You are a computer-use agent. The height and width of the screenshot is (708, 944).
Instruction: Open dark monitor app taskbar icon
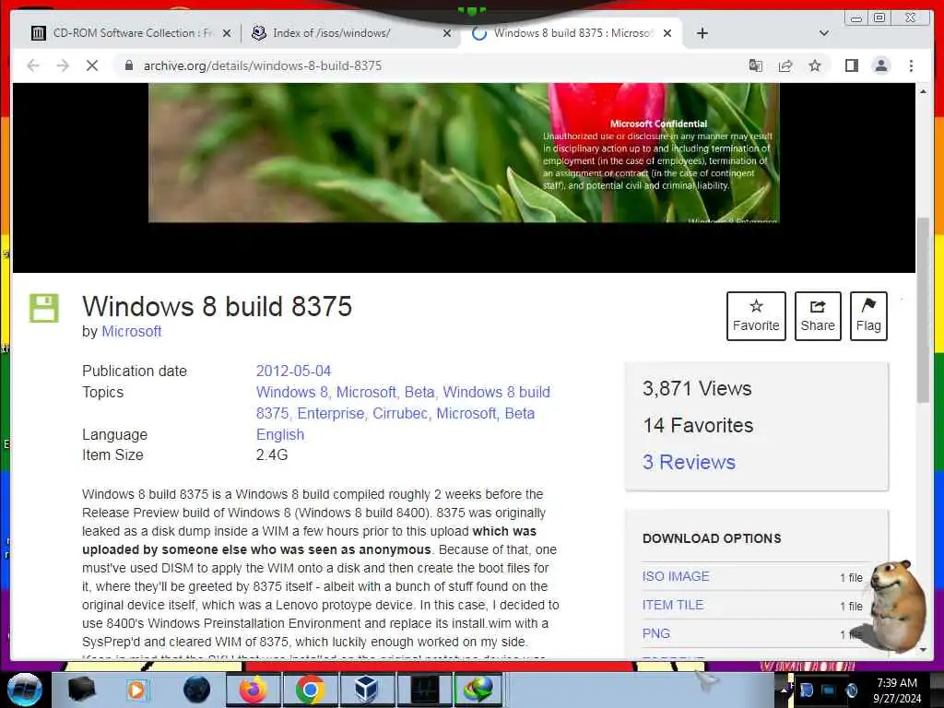424,690
